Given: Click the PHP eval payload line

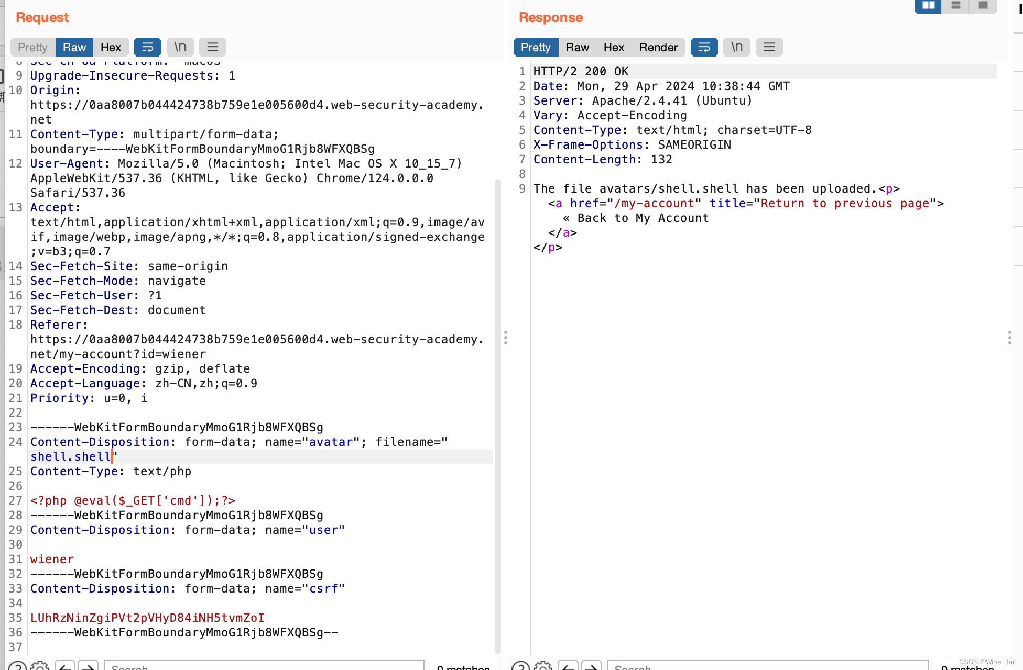Looking at the screenshot, I should click(x=133, y=500).
